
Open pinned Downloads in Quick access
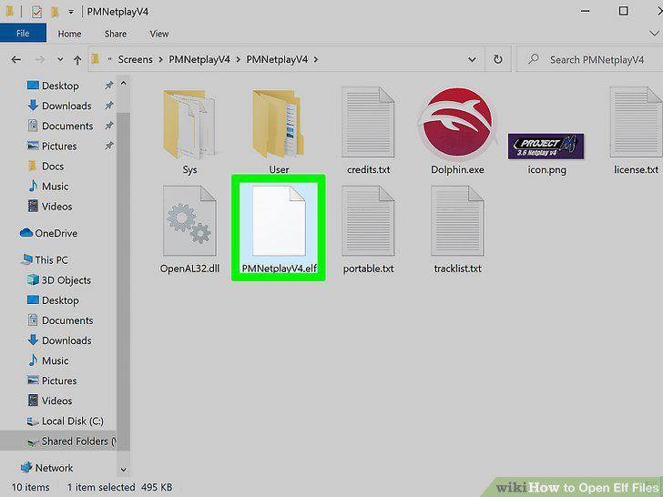tap(66, 106)
